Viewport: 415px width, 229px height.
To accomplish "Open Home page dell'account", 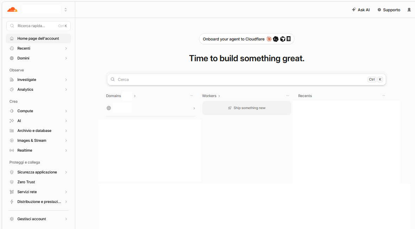I will [38, 38].
